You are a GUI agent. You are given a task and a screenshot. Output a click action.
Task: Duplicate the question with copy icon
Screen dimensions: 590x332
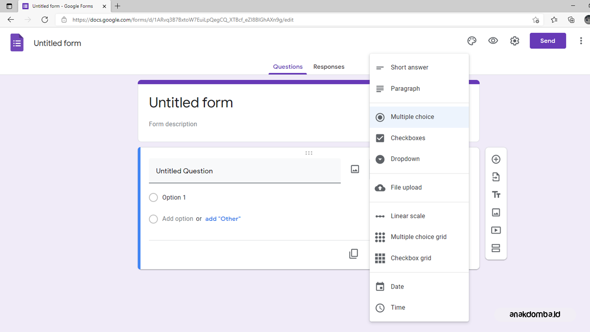pos(354,254)
